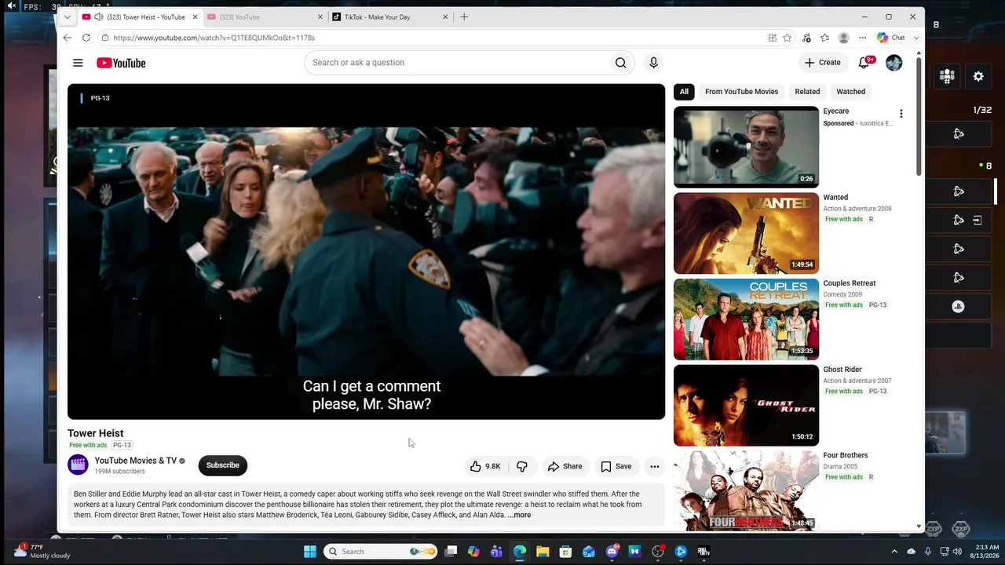Open the Windows Start menu
The height and width of the screenshot is (565, 1005).
pos(310,552)
